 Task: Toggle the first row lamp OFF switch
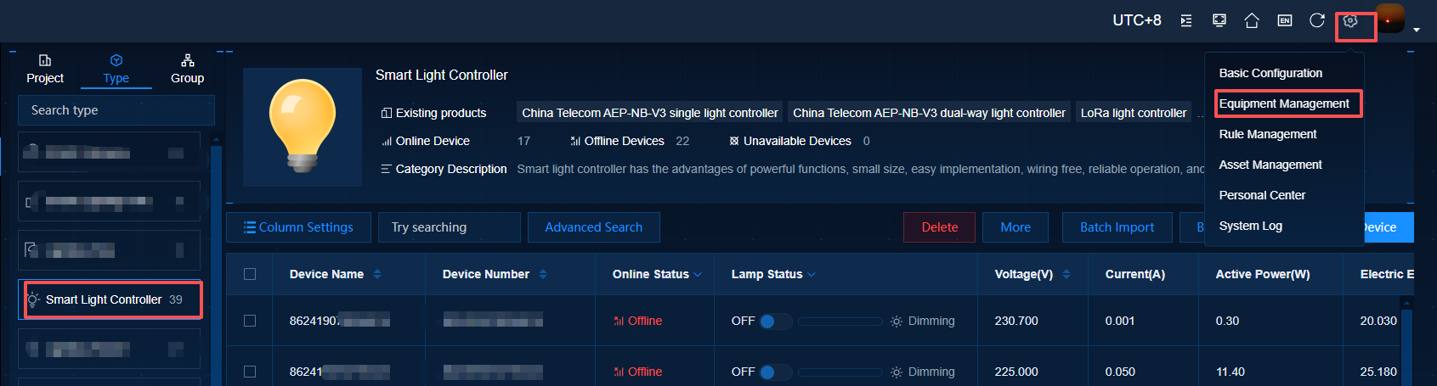click(774, 322)
